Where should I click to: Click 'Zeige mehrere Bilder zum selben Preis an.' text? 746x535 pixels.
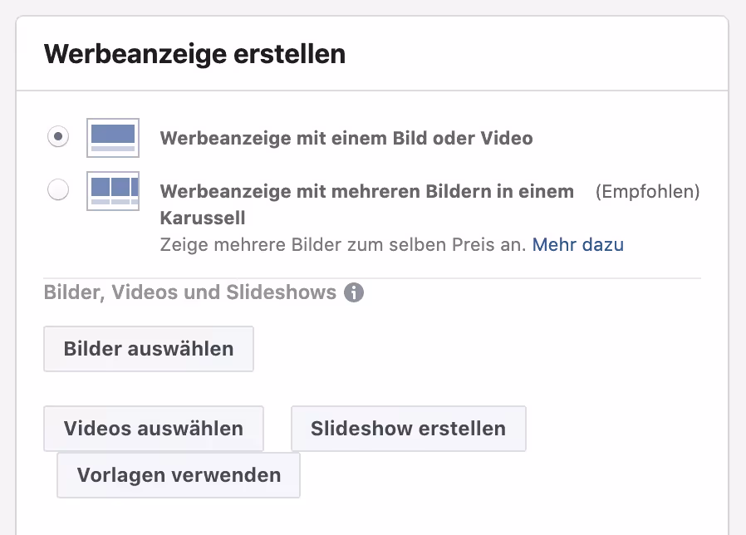pos(343,244)
